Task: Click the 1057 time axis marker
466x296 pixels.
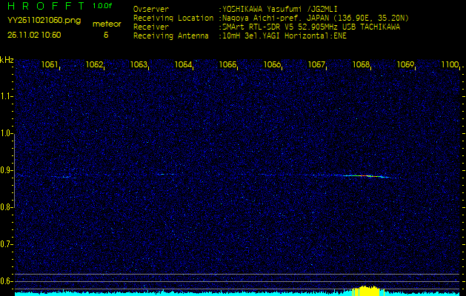Action: point(316,64)
